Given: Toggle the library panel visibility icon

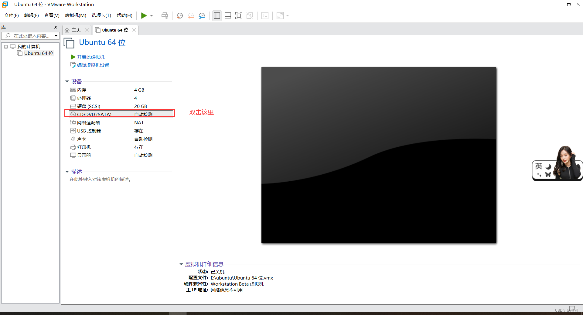Looking at the screenshot, I should point(216,15).
